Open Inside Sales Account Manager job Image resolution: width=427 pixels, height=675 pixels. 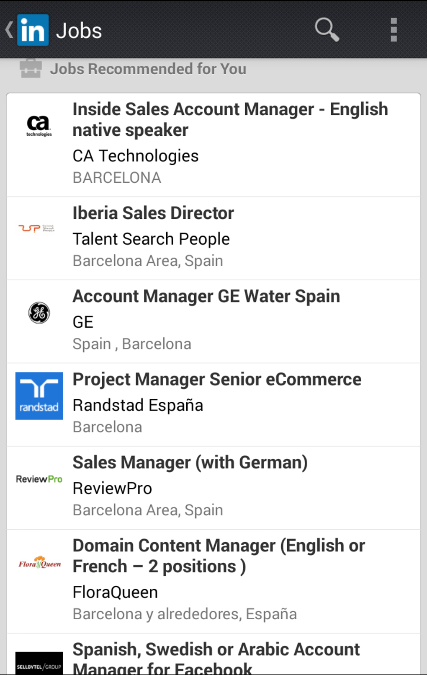(230, 119)
